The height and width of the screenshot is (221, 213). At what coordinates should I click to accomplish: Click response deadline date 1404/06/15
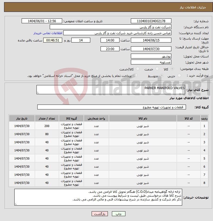tap(151, 40)
